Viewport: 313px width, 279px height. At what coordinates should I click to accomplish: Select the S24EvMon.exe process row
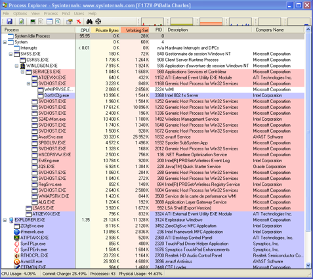pos(153,119)
